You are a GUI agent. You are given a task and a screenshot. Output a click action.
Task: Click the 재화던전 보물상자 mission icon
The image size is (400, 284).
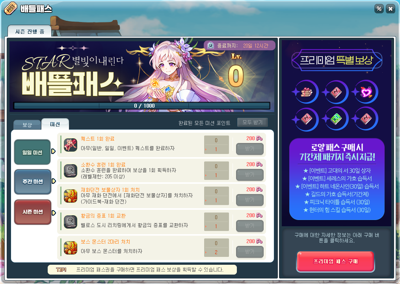coord(71,196)
